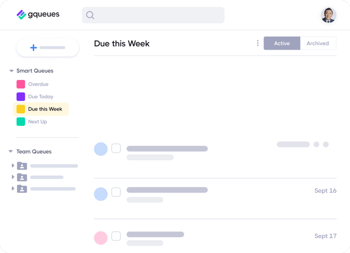Open the search magnifier icon
Screen dimensions: 350x253
coord(90,15)
